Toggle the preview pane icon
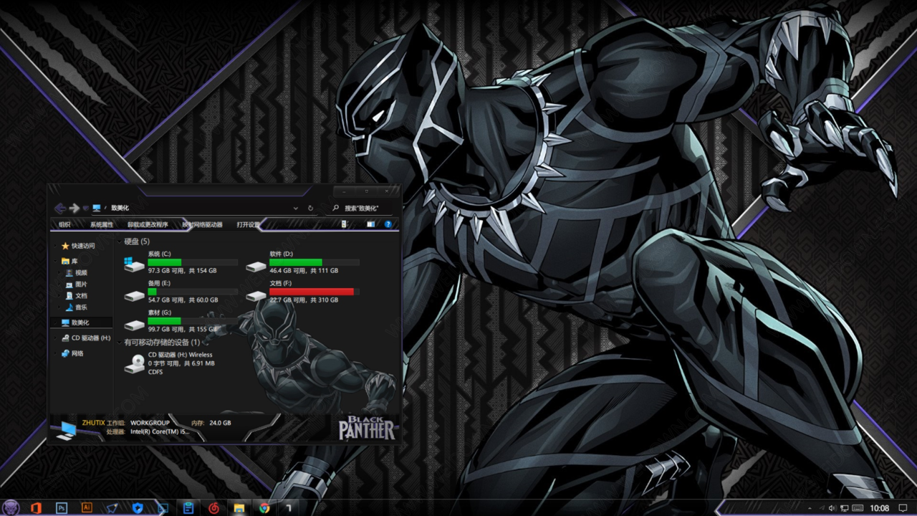Viewport: 917px width, 516px height. (x=370, y=224)
